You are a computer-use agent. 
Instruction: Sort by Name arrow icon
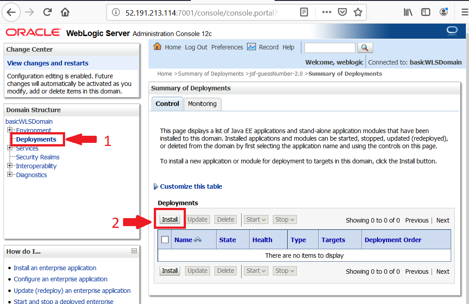197,239
